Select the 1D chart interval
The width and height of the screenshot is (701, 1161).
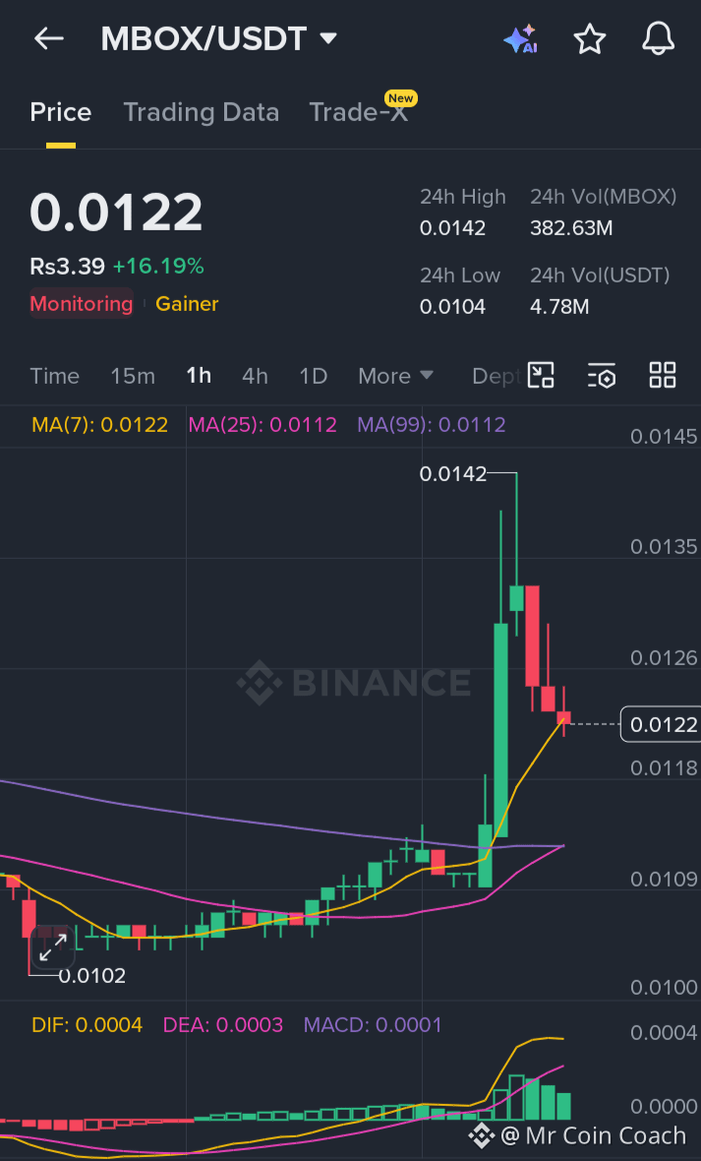coord(313,376)
